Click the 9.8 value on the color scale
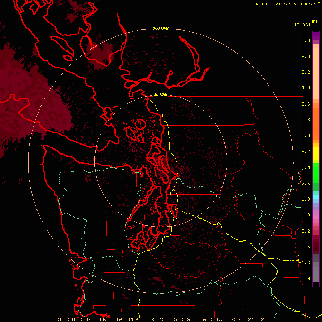This screenshot has width=322, height=322. tap(306, 40)
